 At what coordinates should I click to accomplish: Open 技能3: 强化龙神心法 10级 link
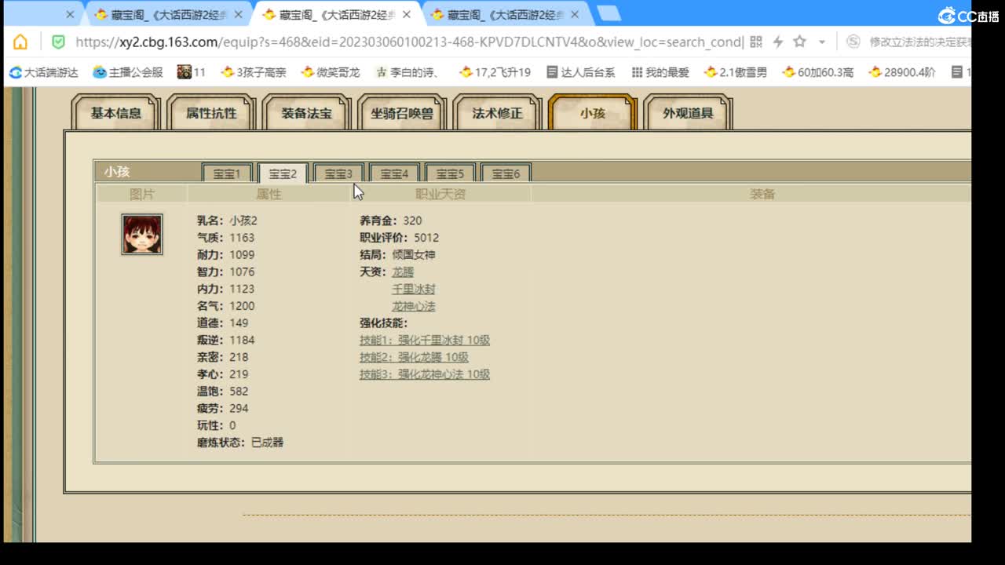[425, 374]
